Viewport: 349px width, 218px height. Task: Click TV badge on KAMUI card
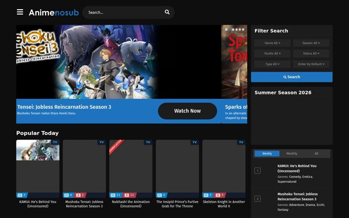click(55, 142)
